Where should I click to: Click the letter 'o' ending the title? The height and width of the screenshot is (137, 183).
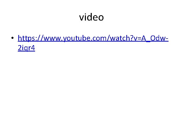click(x=101, y=18)
